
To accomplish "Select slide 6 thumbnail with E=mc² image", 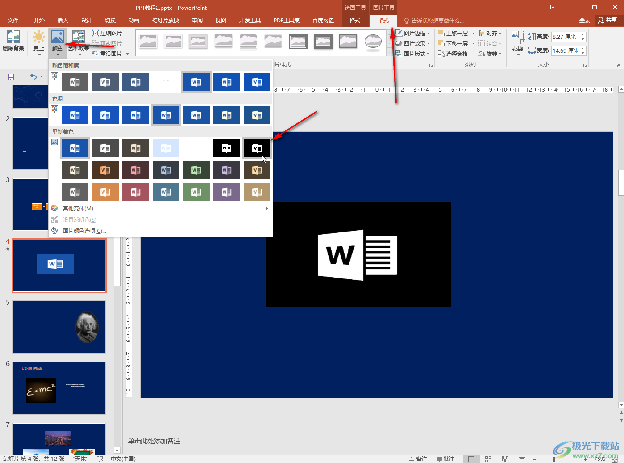I will [59, 388].
